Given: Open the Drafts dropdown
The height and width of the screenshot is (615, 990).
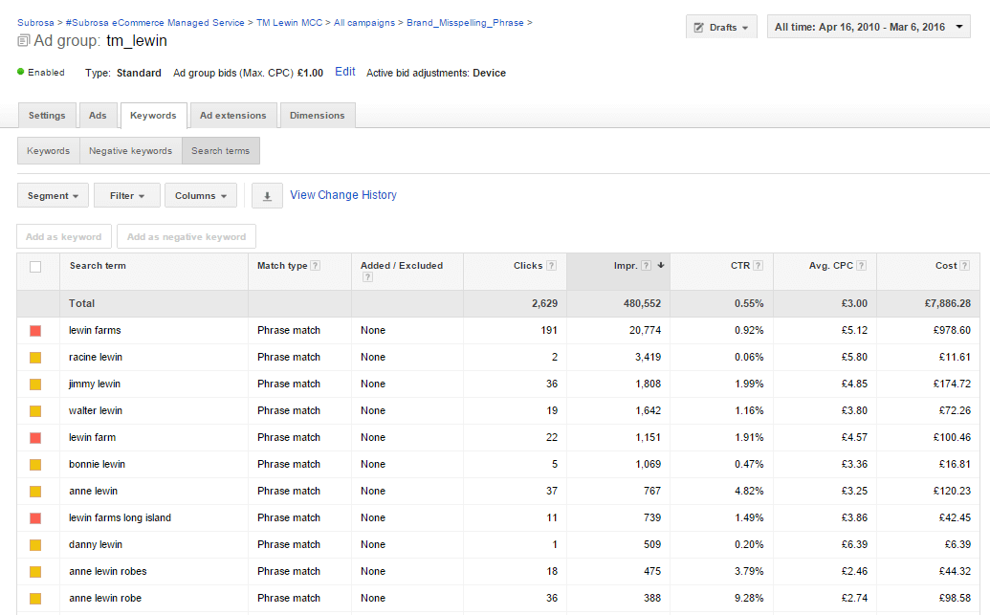Looking at the screenshot, I should coord(721,27).
